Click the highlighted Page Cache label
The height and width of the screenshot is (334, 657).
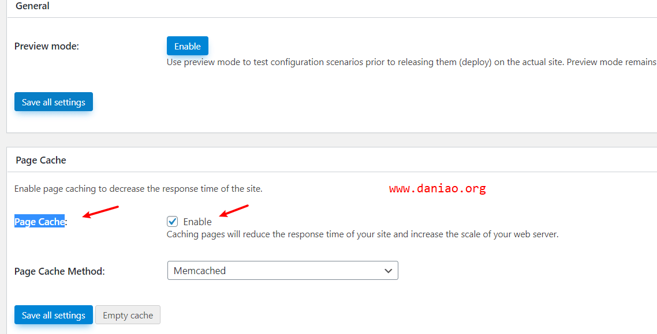[39, 222]
